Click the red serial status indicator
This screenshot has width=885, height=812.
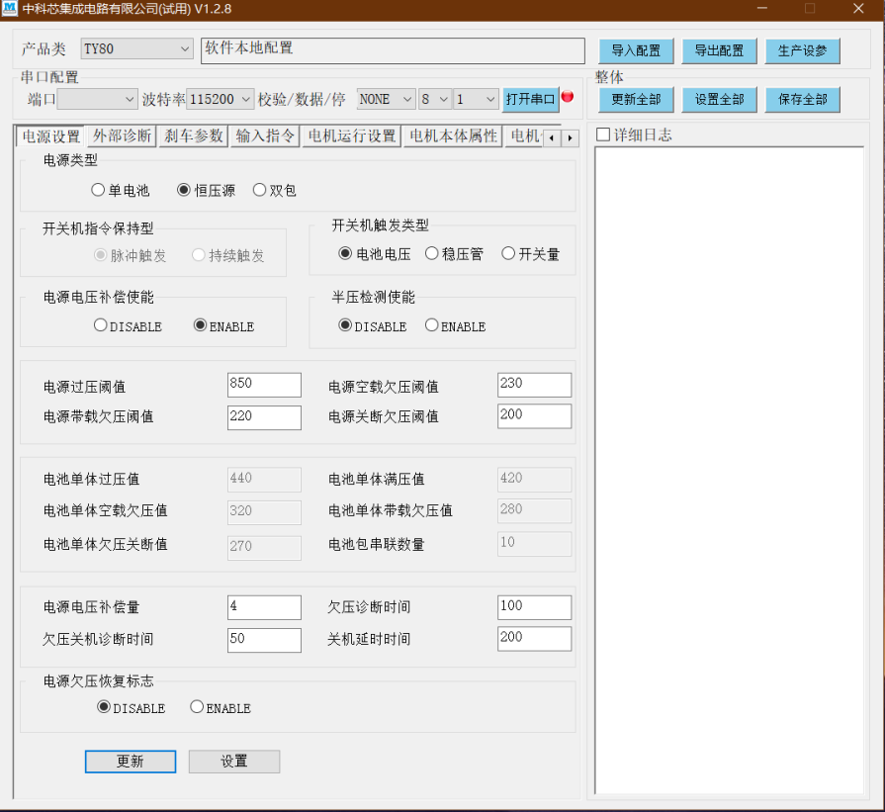(x=568, y=97)
